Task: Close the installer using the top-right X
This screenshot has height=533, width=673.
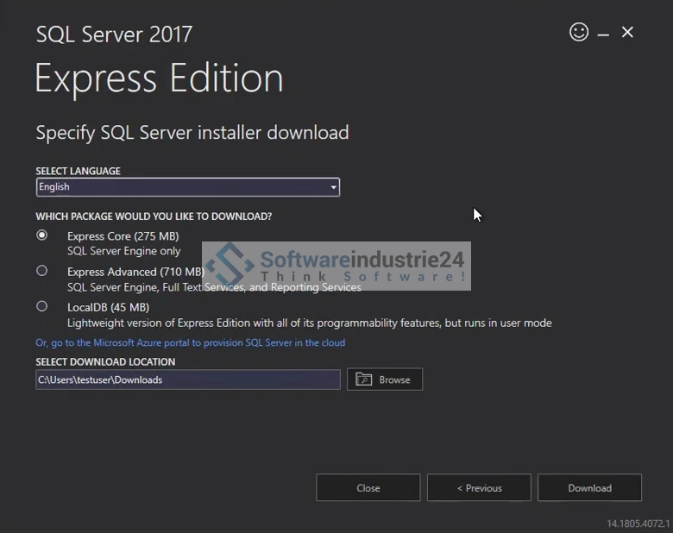Action: coord(627,32)
